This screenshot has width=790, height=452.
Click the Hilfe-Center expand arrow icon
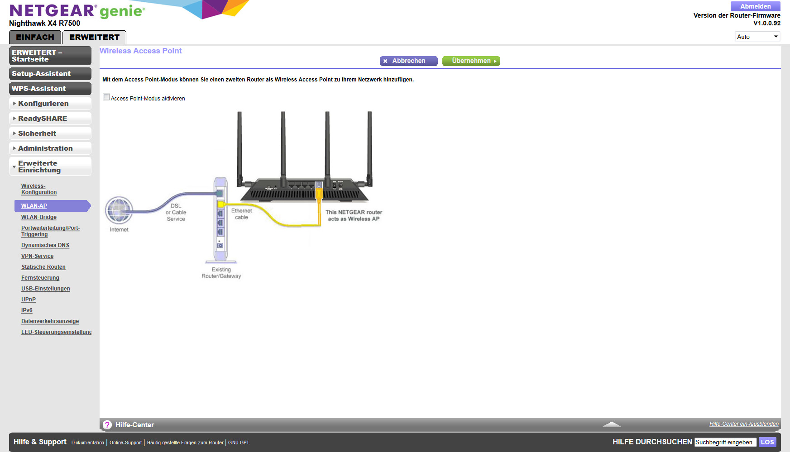coord(612,424)
